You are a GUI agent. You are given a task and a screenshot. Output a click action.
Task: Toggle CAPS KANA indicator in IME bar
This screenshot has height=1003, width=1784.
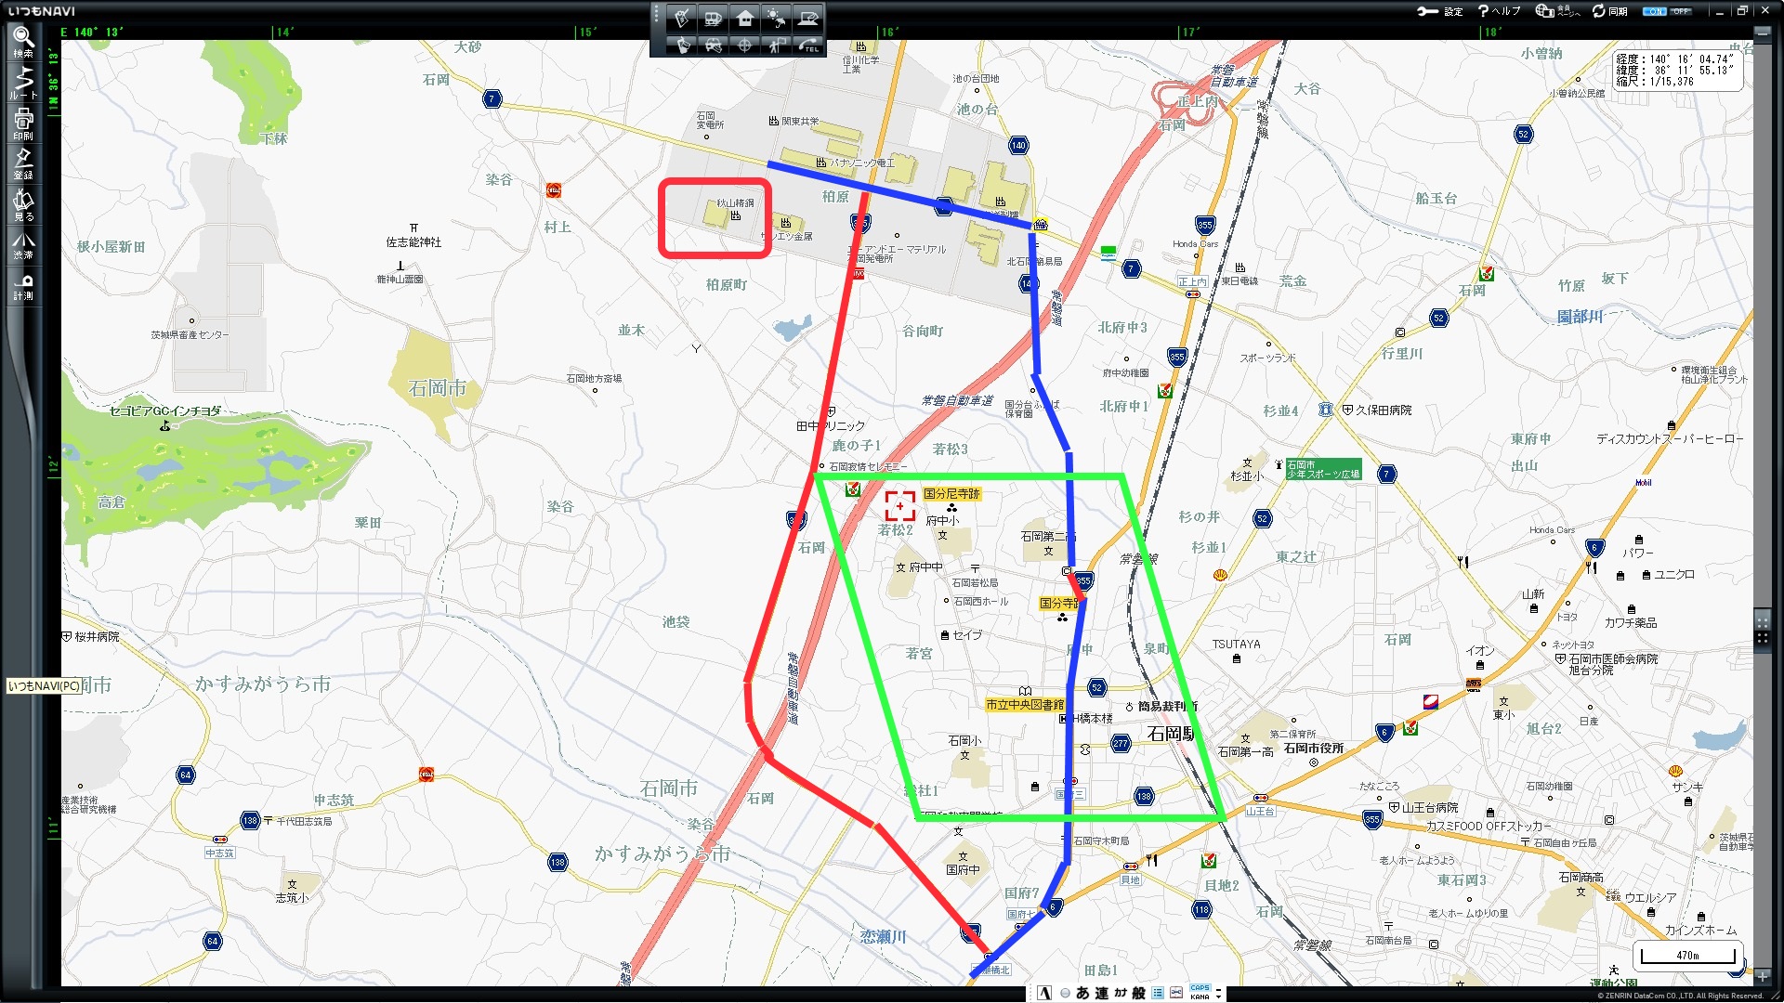click(x=1200, y=992)
